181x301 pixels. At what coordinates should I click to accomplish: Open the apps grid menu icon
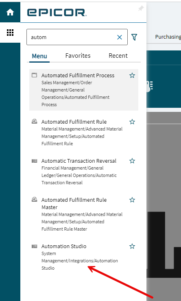[x=10, y=33]
